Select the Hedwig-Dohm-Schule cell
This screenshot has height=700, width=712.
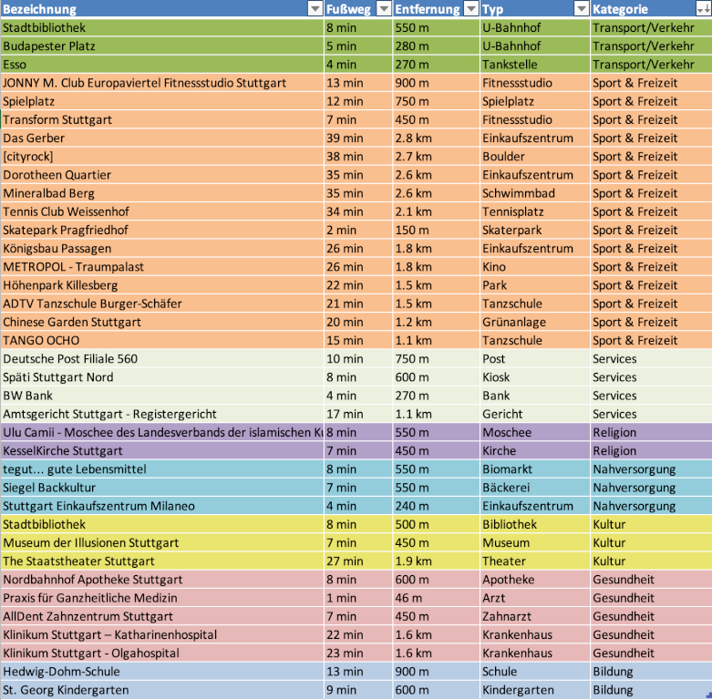(x=162, y=671)
